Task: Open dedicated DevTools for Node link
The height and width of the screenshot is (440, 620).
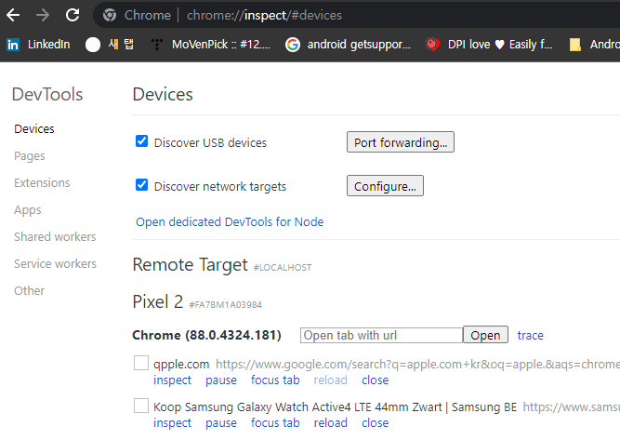Action: (x=230, y=222)
